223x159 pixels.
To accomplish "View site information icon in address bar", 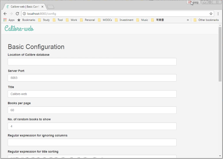I will pyautogui.click(x=24, y=14).
